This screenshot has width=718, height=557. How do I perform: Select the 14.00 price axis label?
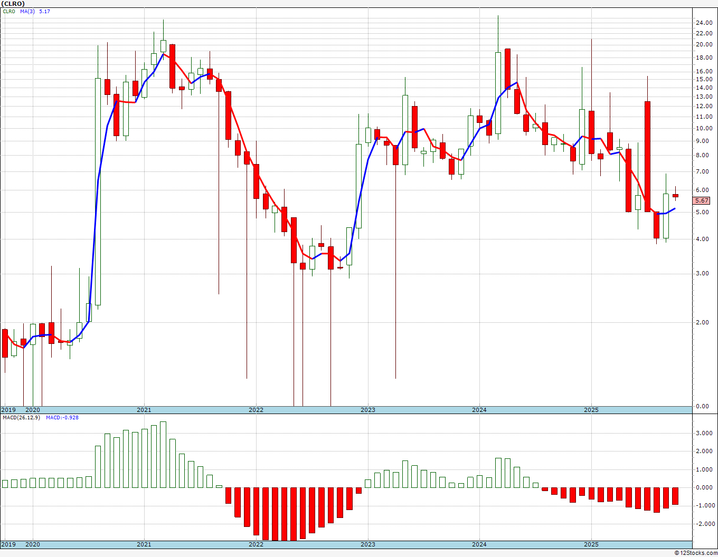pos(704,88)
